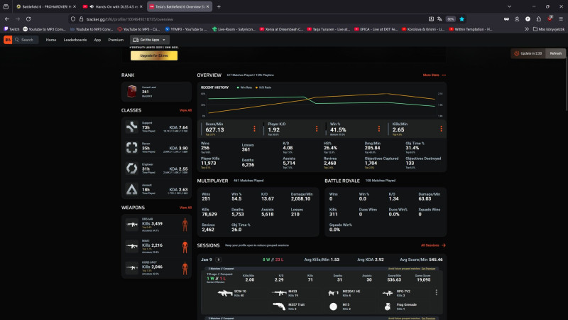
Task: Open the Recon class icon
Action: [x=132, y=148]
